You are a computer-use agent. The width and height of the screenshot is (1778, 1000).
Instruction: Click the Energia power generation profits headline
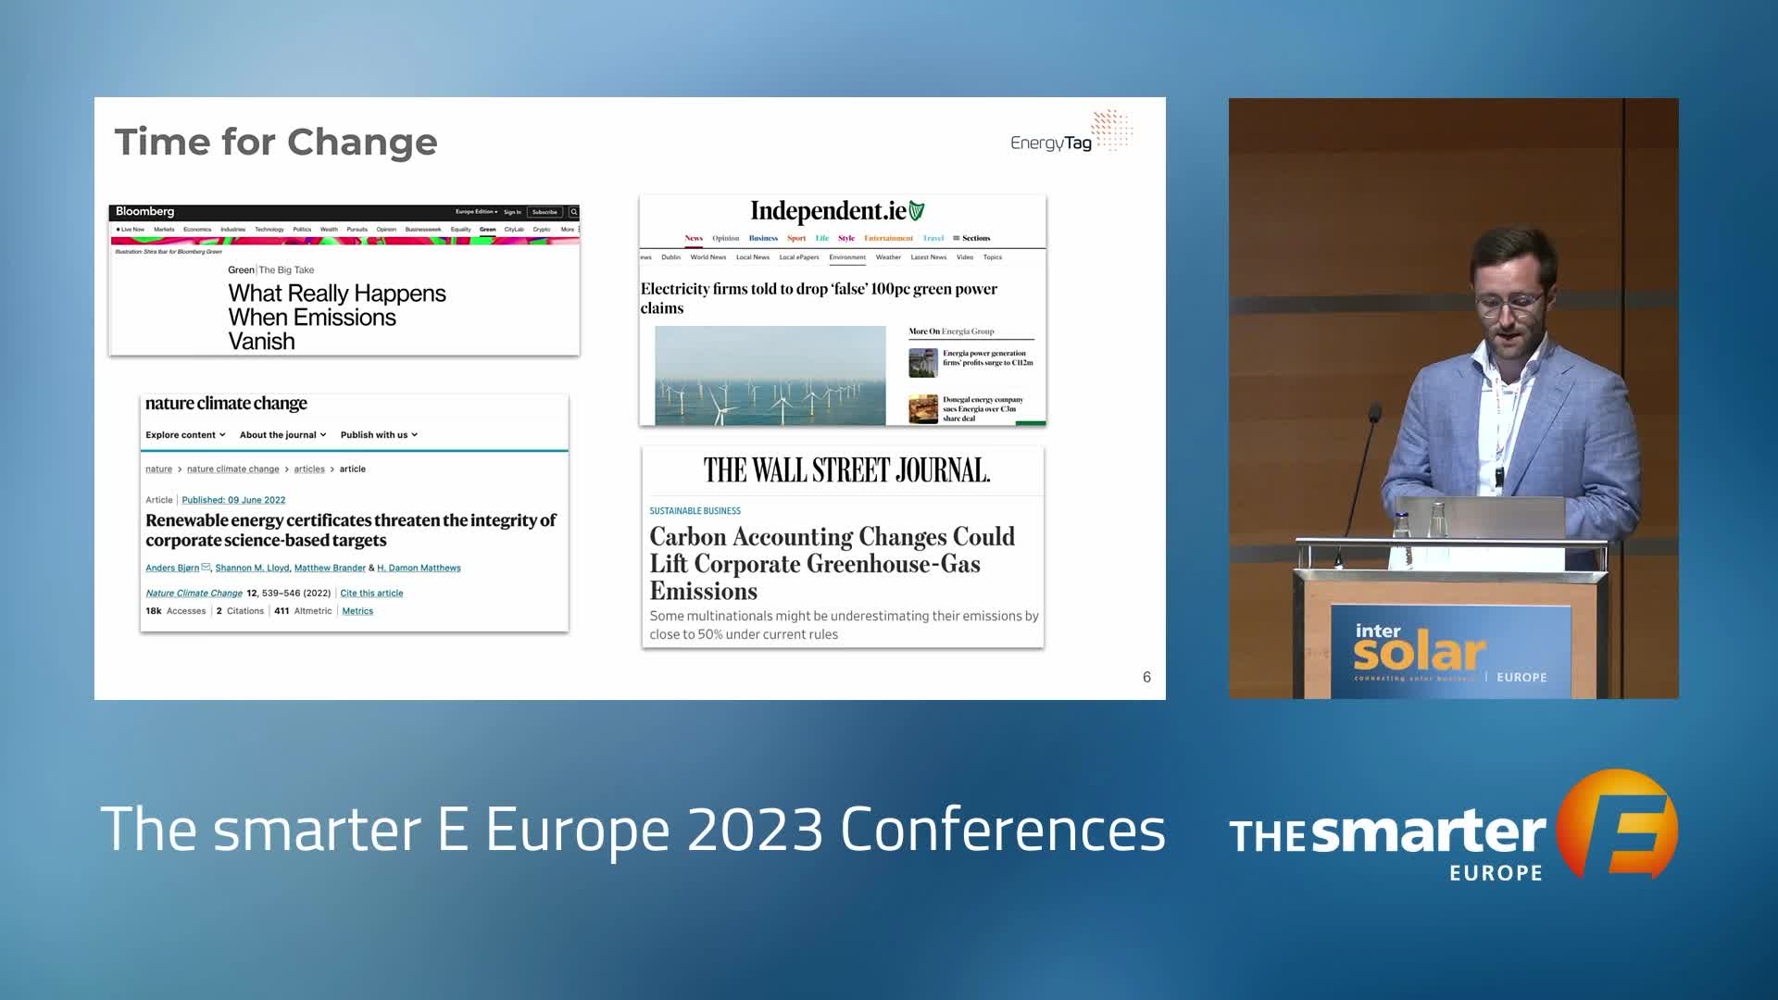(x=988, y=357)
